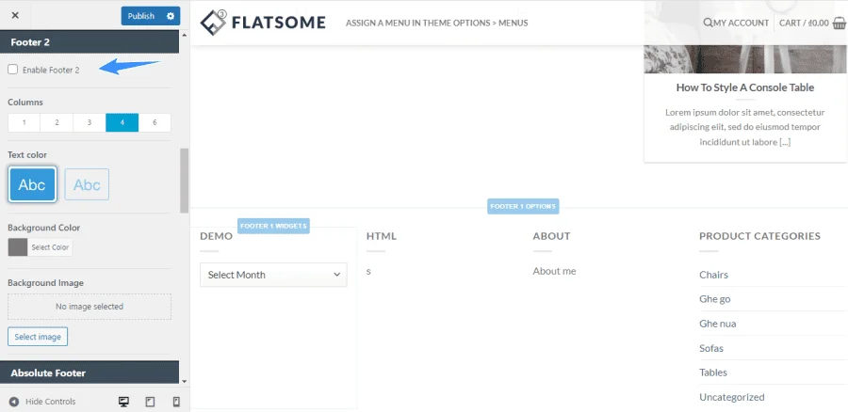Choose the light Abc text color option
Viewport: 848px width, 412px height.
tap(87, 184)
